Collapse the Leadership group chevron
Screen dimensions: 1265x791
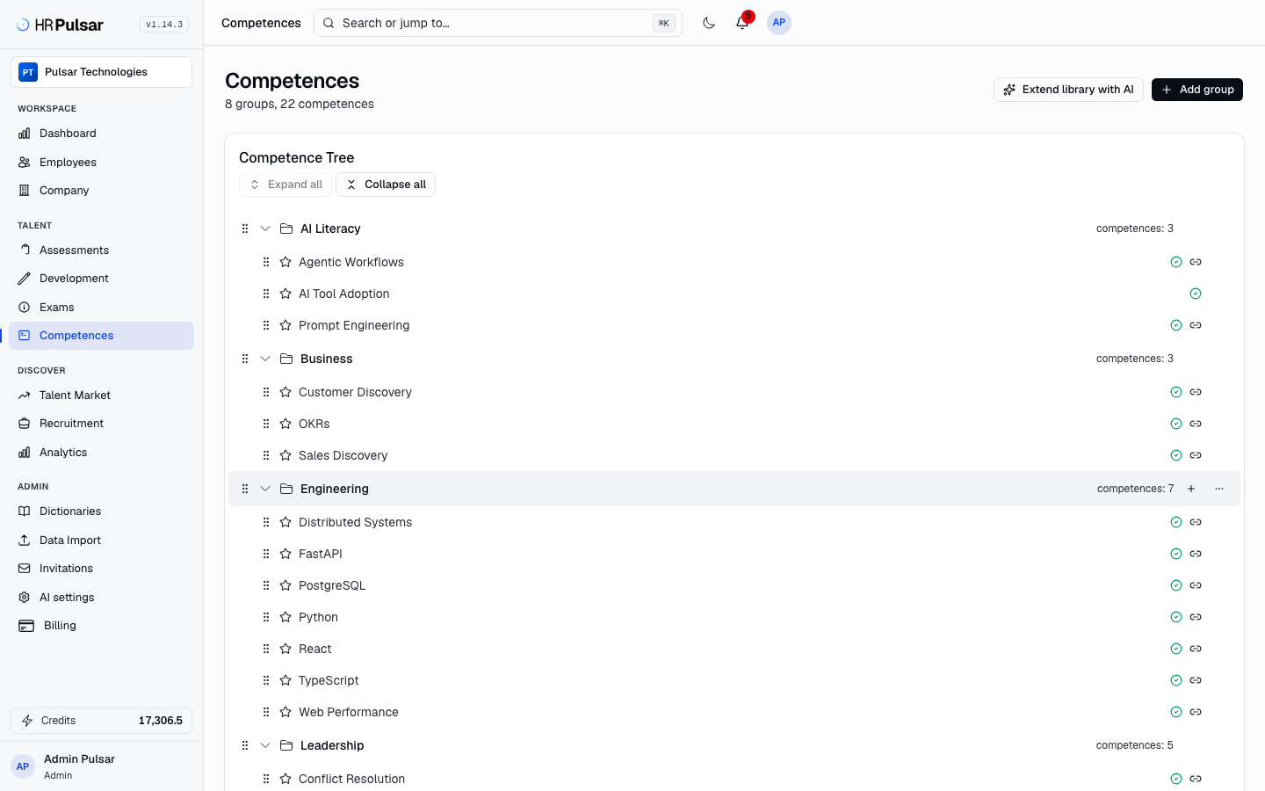[x=265, y=745]
